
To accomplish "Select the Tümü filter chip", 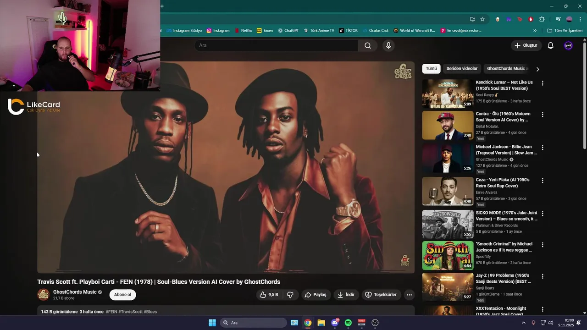I will tap(431, 69).
